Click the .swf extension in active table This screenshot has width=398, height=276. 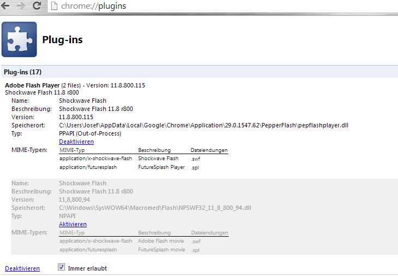coord(195,159)
